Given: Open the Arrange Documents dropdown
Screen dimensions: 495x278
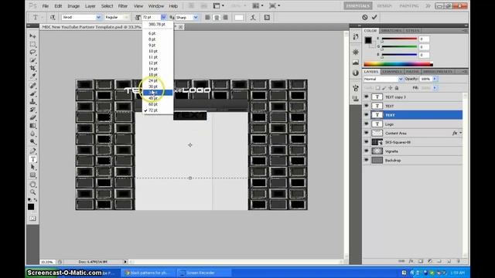Looking at the screenshot, I should point(258,5).
